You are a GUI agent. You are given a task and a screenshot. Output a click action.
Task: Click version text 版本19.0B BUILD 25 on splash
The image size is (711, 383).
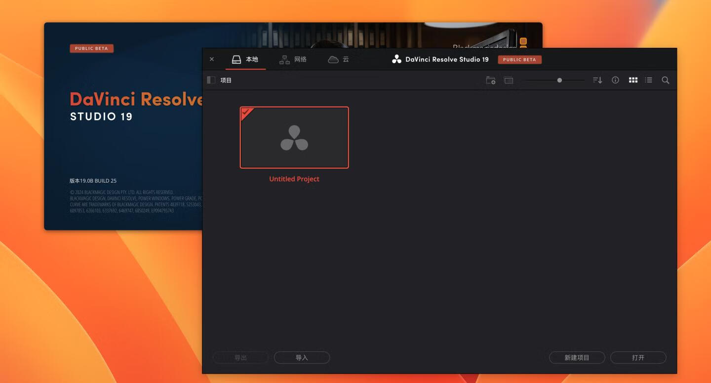coord(93,181)
